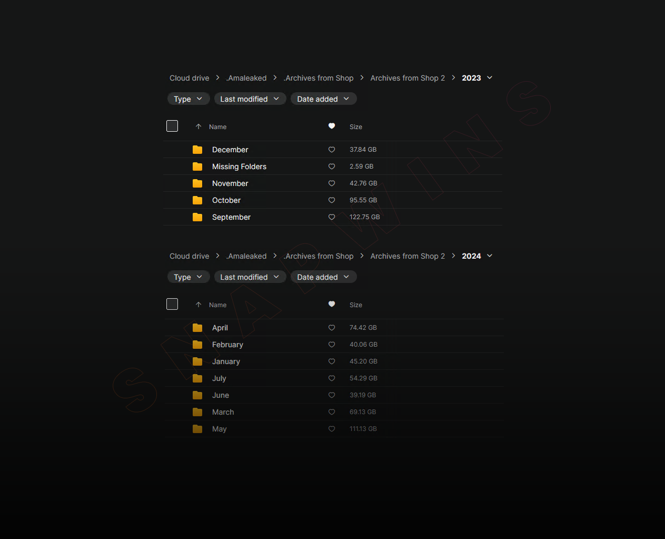
Task: Favorite the November folder with its heart
Action: click(x=332, y=183)
